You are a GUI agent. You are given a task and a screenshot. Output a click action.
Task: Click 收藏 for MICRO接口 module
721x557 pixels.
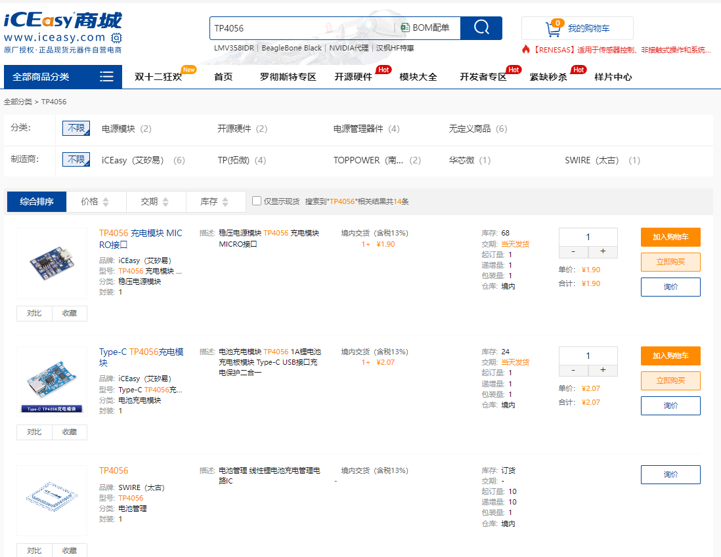click(x=70, y=313)
